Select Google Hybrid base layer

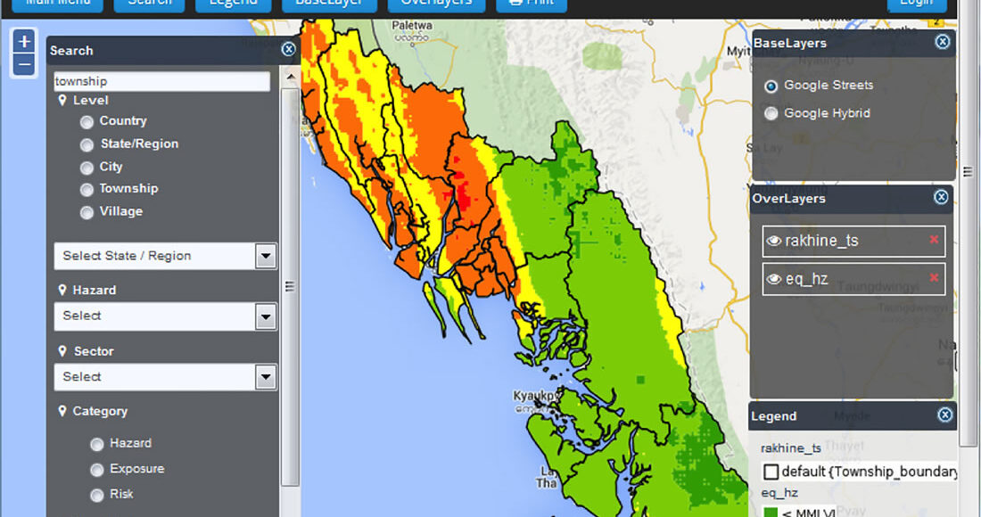click(771, 113)
